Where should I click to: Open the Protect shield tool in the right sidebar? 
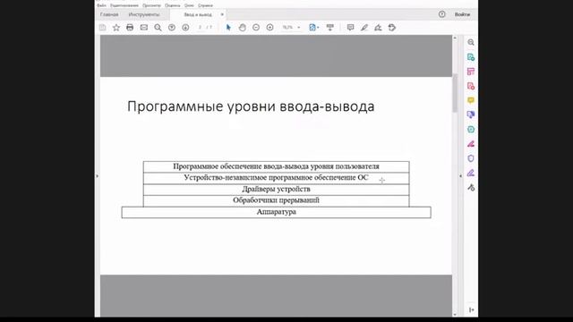pos(471,158)
